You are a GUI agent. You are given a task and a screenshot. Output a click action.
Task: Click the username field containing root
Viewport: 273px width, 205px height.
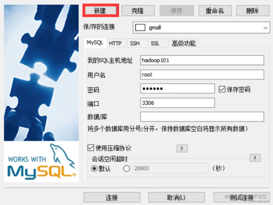[x=202, y=75]
